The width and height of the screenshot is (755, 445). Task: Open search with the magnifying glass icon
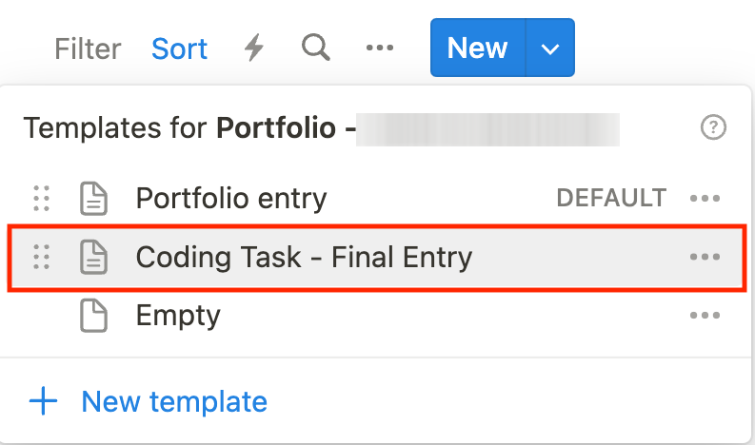point(316,47)
